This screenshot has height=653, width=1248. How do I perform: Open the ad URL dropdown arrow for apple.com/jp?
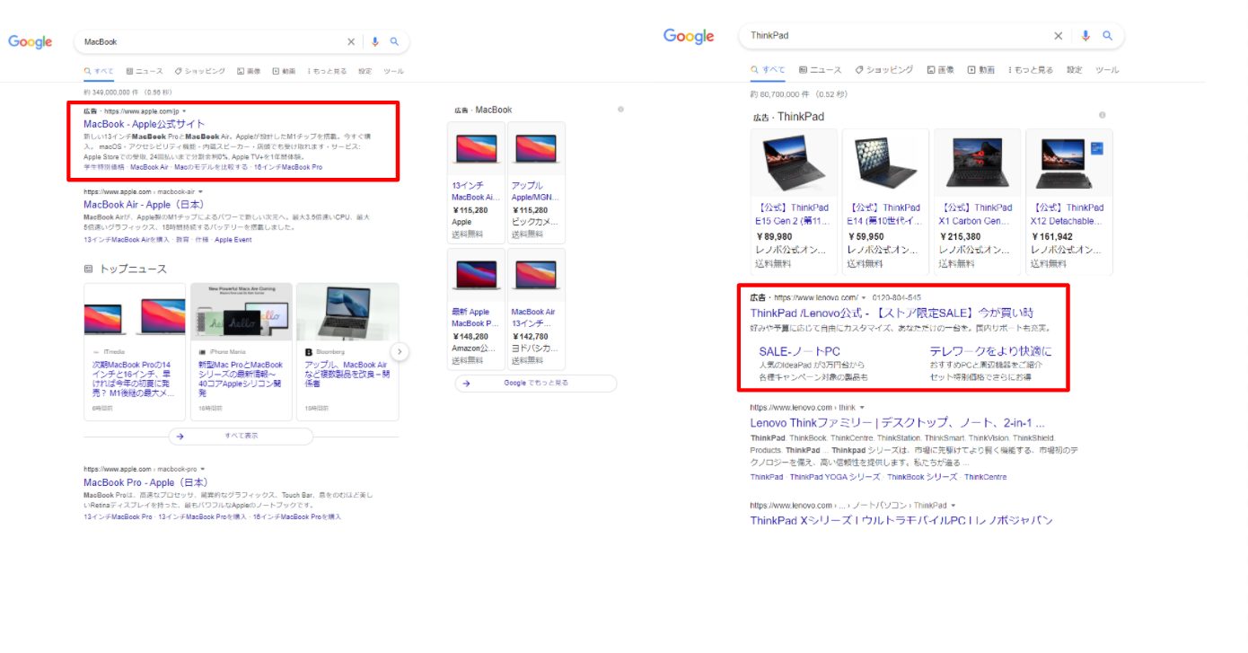click(x=184, y=111)
